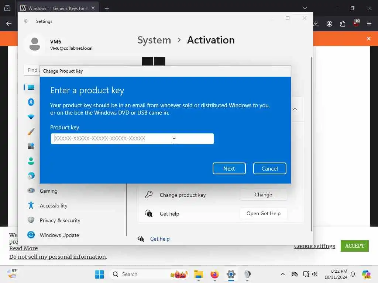Open Privacy & security settings
Image resolution: width=378 pixels, height=283 pixels.
coord(60,220)
